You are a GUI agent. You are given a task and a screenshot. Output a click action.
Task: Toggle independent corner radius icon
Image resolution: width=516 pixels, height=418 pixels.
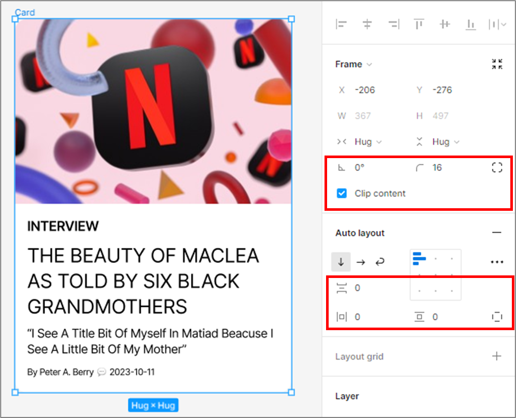tap(497, 167)
